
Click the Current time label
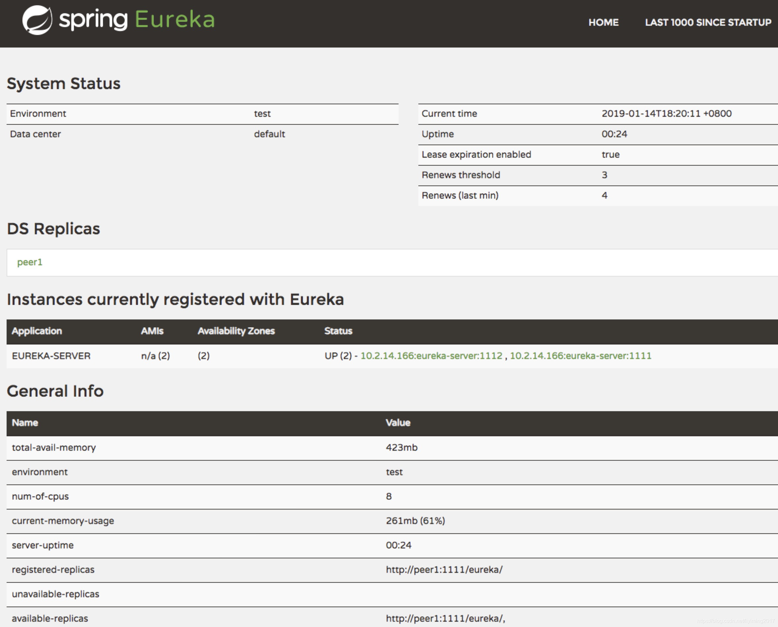point(449,114)
